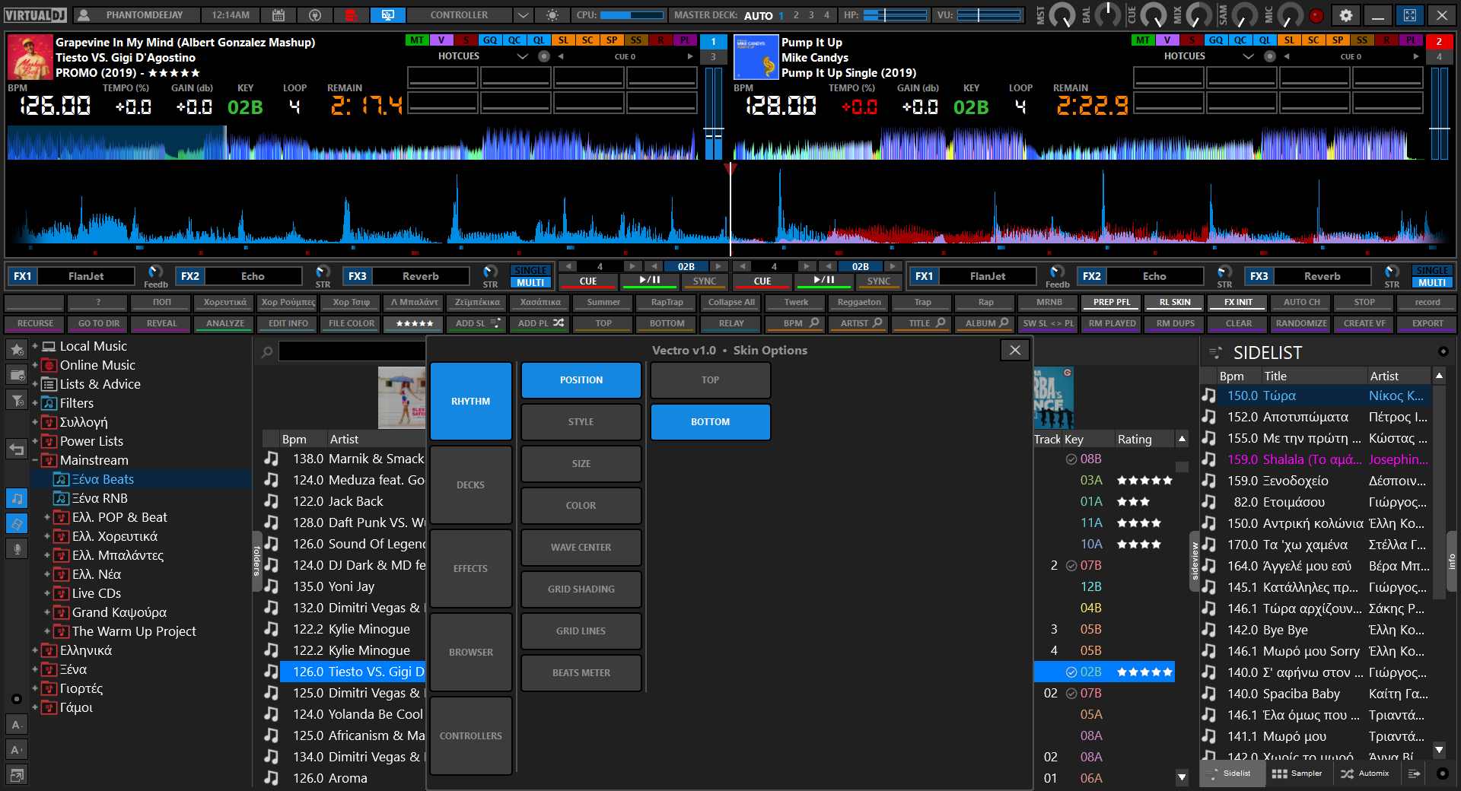
Task: Expand the Live CDs folder
Action: click(x=47, y=593)
